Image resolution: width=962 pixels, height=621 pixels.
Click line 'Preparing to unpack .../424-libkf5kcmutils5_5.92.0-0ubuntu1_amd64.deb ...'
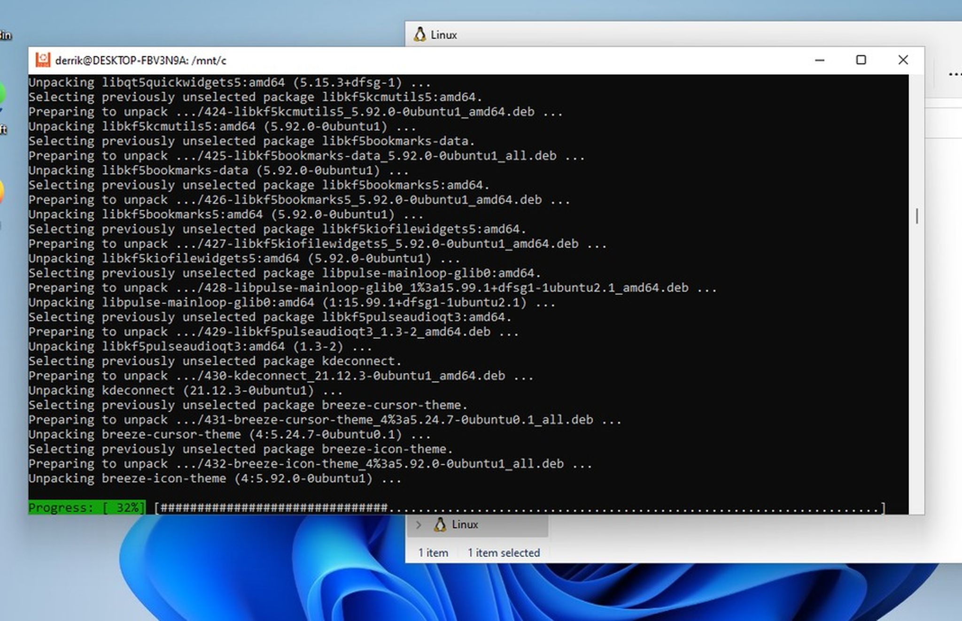pos(296,112)
